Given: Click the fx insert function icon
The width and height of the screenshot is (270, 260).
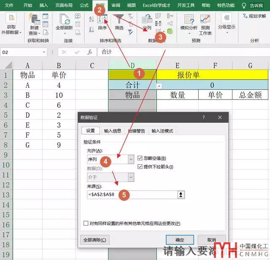Looking at the screenshot, I should [90, 52].
